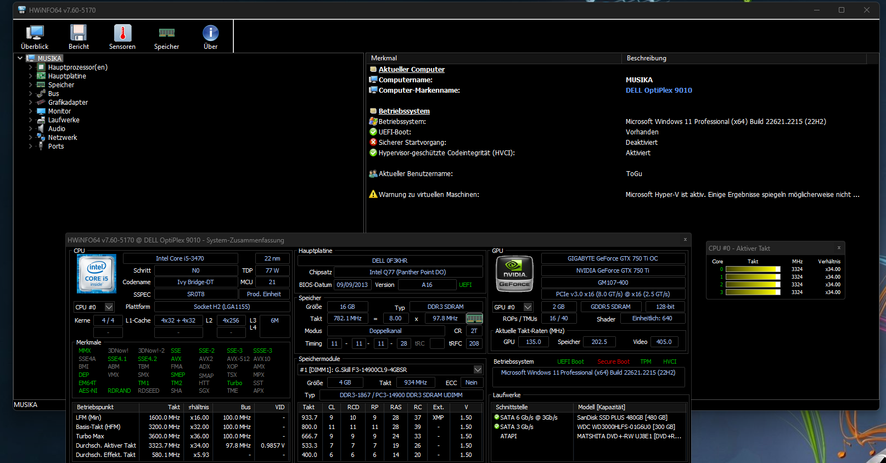Open the Überblick summary toolbar icon

pos(35,37)
